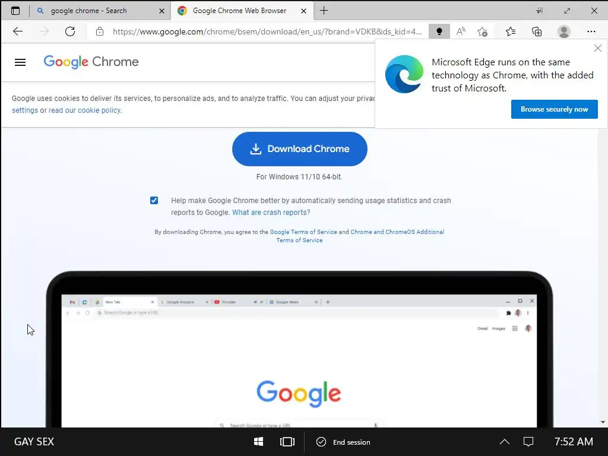The image size is (608, 456).
Task: Uncheck the usage statistics checkbox
Action: (x=154, y=201)
